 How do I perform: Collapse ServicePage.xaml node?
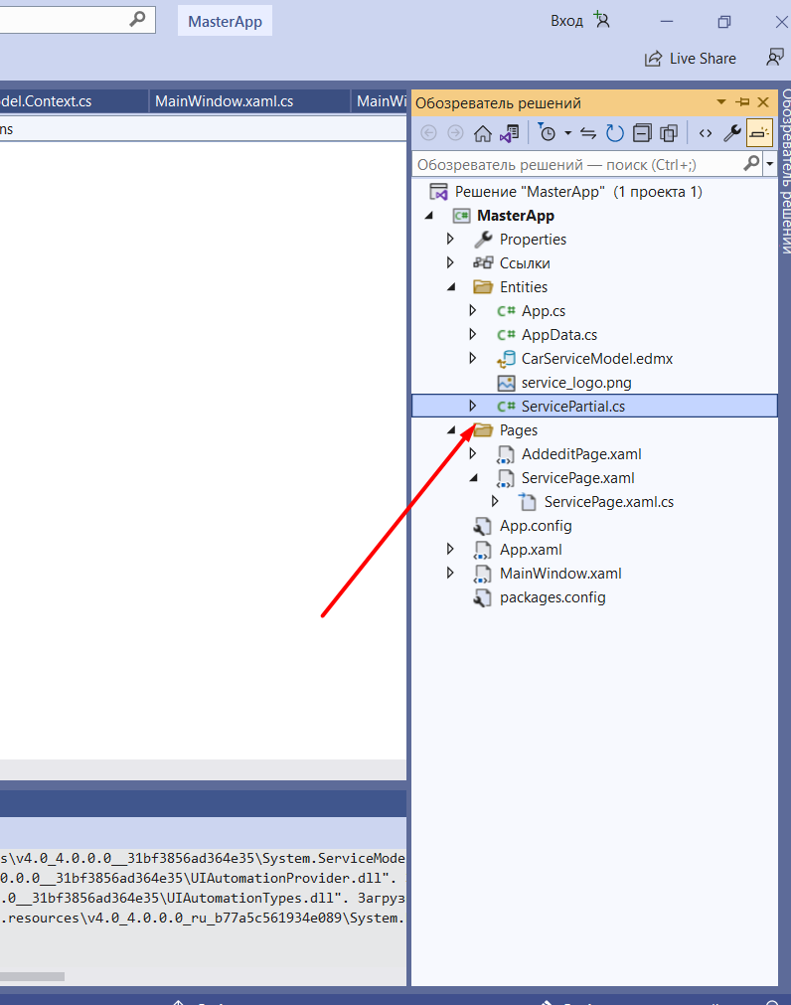(473, 478)
